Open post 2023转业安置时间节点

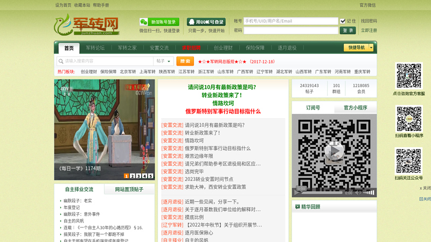click(x=209, y=179)
